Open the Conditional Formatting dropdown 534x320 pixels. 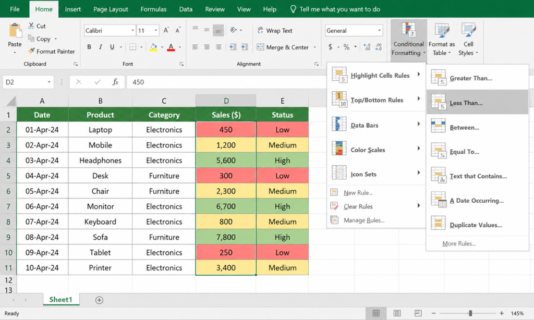(409, 40)
